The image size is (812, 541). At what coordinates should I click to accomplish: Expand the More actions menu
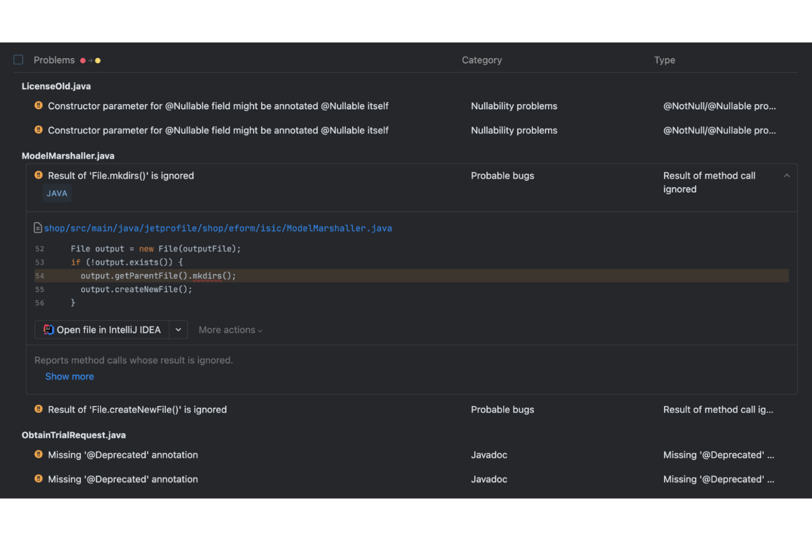pyautogui.click(x=230, y=329)
